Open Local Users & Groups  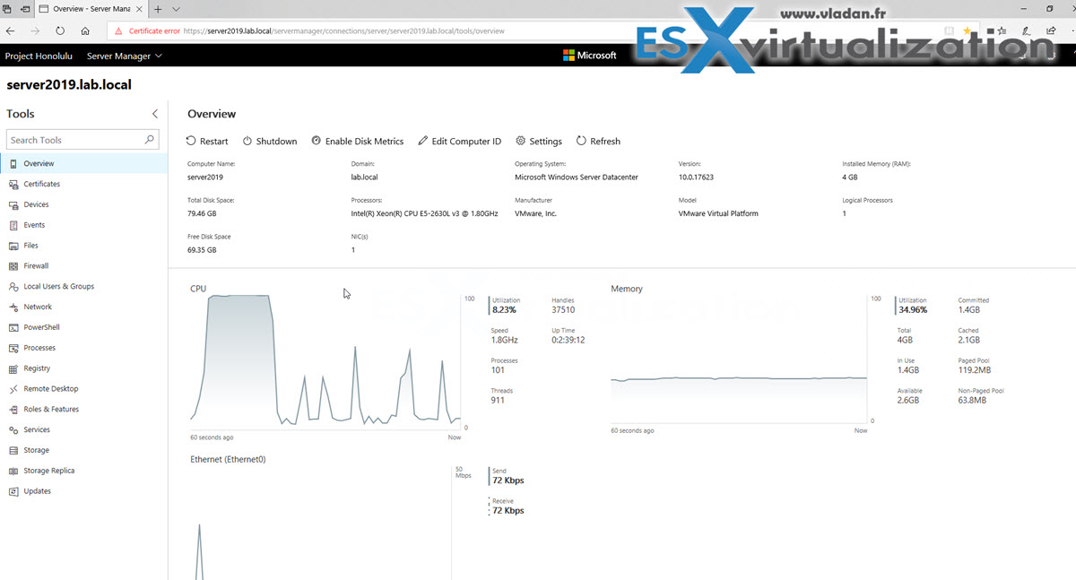point(83,287)
